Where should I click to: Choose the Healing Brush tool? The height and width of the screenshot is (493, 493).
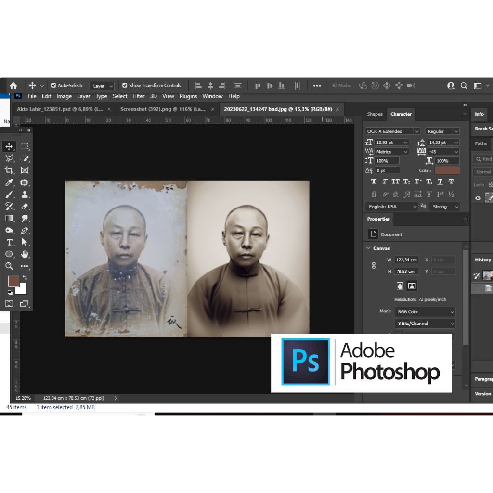point(25,182)
